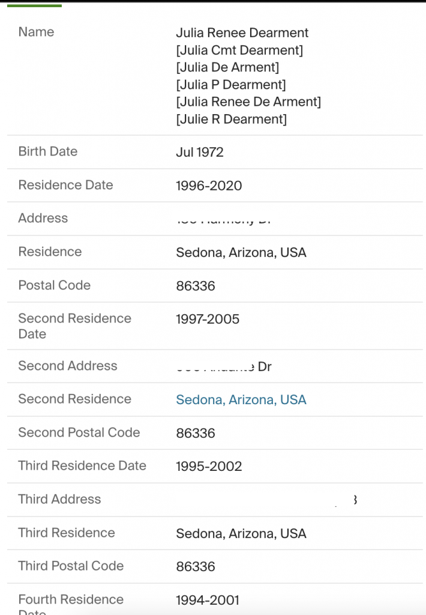
Task: Click the green tab indicator at top
Action: 34,5
